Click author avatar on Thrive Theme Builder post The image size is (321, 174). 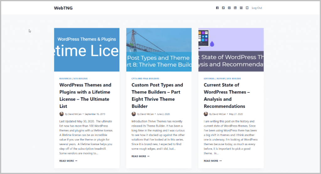(134, 114)
